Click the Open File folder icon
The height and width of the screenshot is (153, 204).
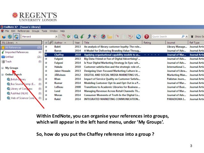110,37
